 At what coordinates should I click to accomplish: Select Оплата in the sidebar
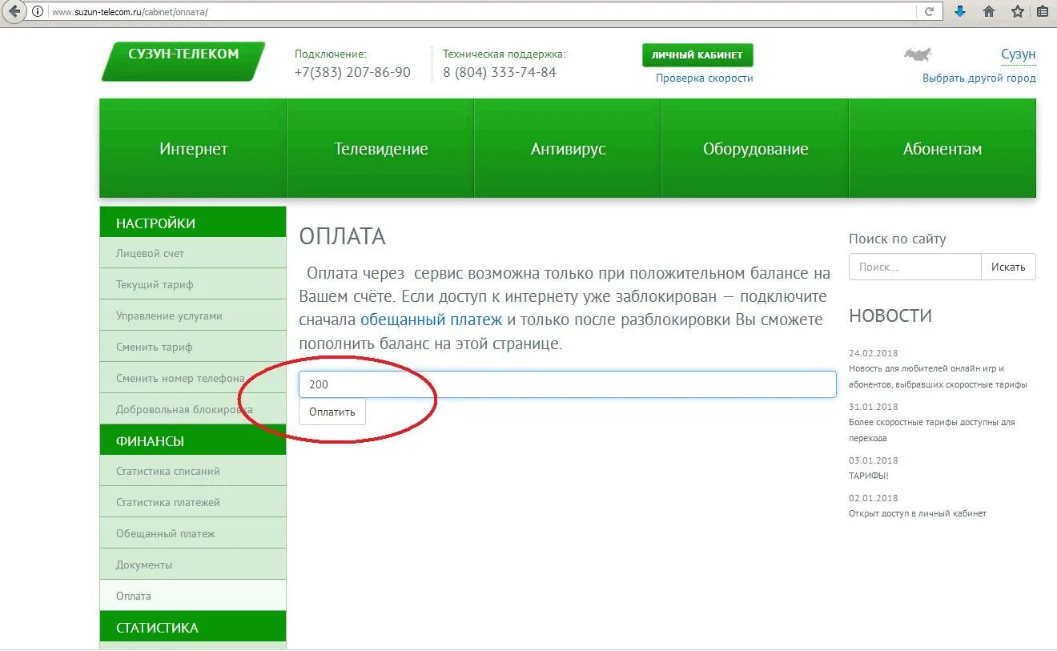pyautogui.click(x=193, y=596)
